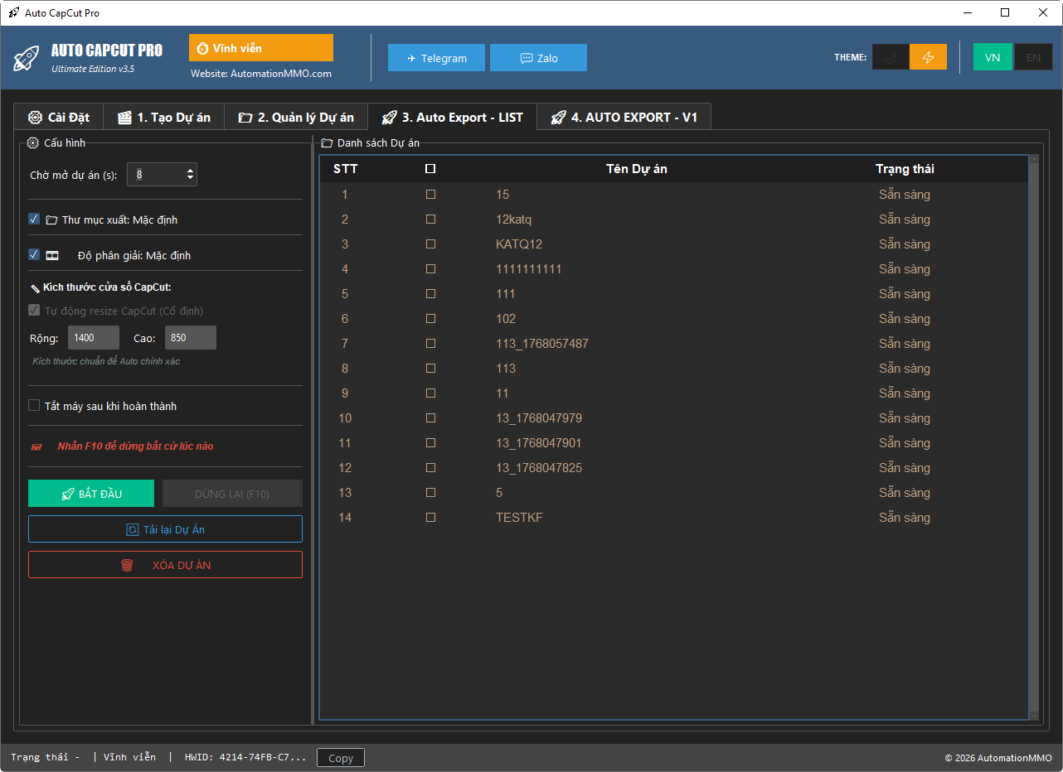1063x772 pixels.
Task: Click the Auto CapCut Pro title bar icon
Action: [14, 13]
